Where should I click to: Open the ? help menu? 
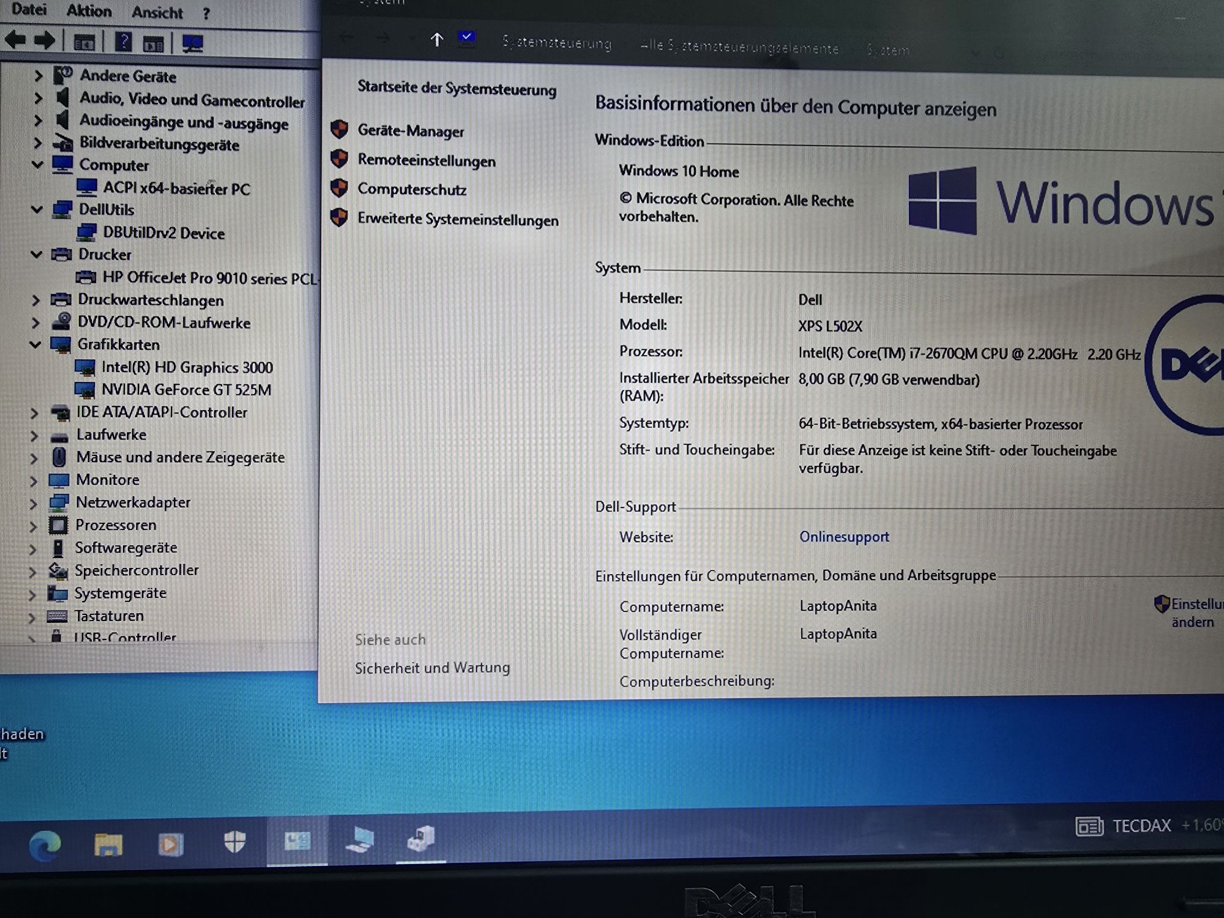tap(206, 13)
